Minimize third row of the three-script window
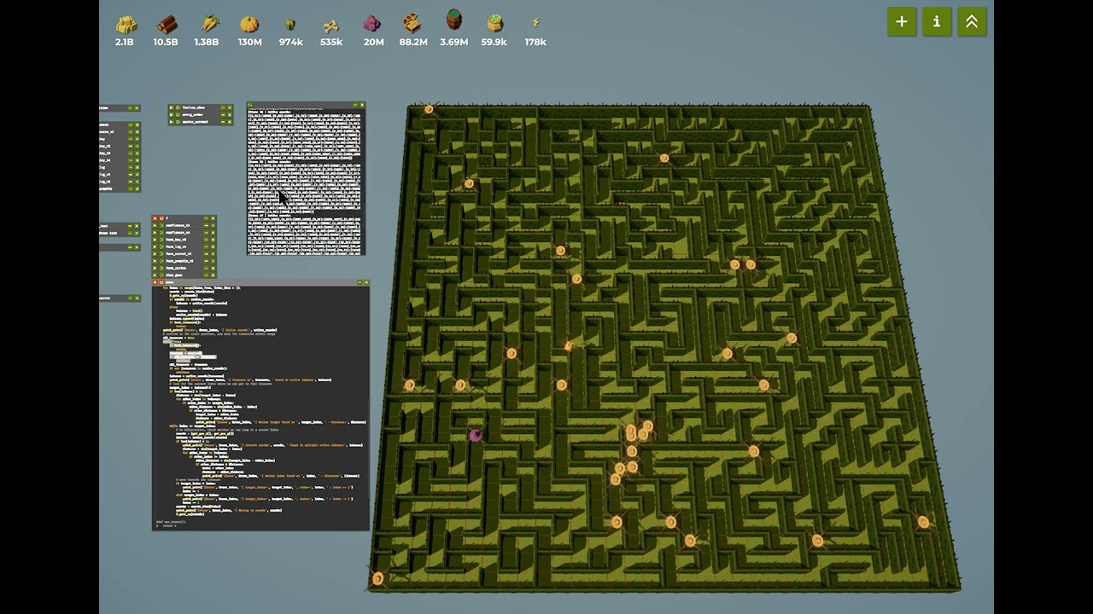This screenshot has height=614, width=1093. pyautogui.click(x=223, y=122)
